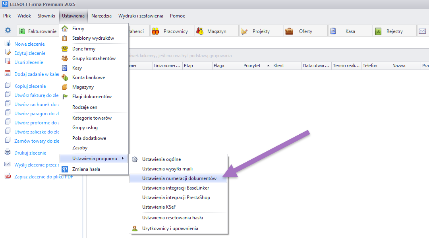The width and height of the screenshot is (429, 238).
Task: Click the PDF icon for Zapisz zlecenie
Action: pos(7,176)
